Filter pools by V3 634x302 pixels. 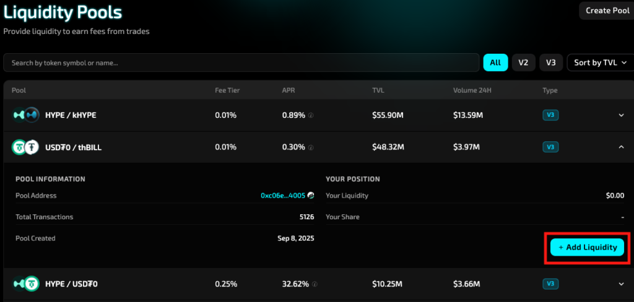coord(551,62)
